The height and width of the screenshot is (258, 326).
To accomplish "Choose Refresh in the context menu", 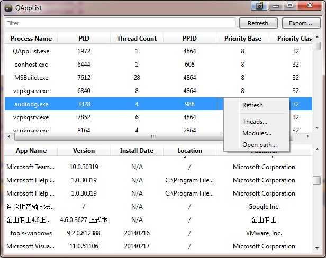I will 252,105.
